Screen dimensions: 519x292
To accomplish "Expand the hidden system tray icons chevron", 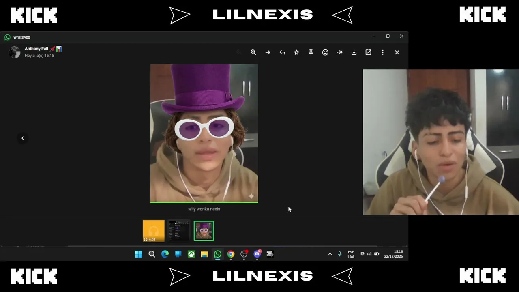I will pyautogui.click(x=330, y=254).
